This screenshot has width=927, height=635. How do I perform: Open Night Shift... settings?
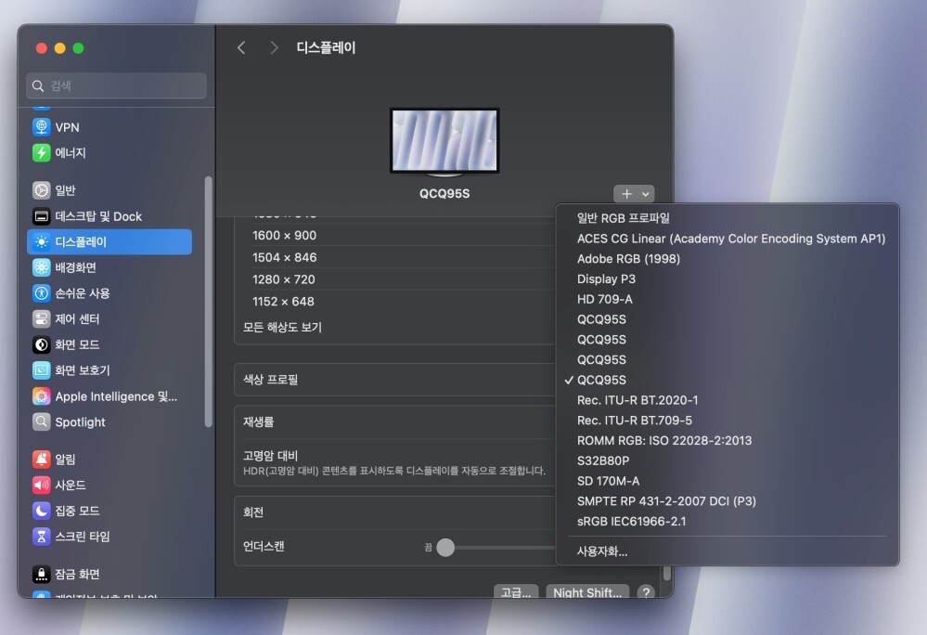click(587, 592)
